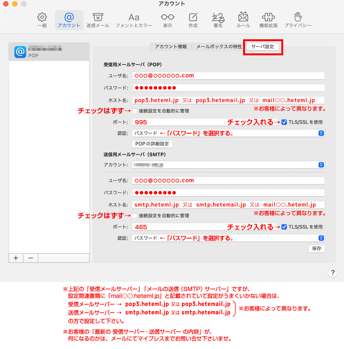Uncheck 接続設定を自動的に管理 under POP server
The height and width of the screenshot is (349, 344).
(135, 110)
